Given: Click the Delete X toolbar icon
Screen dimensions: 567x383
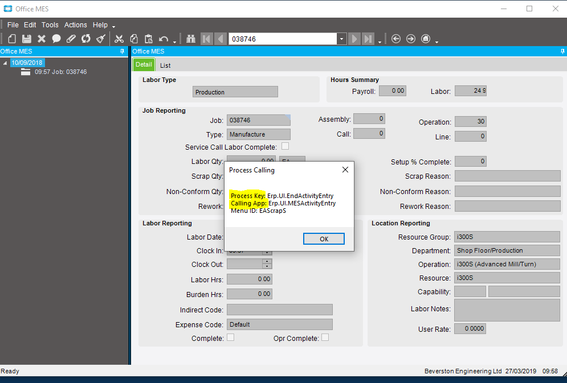Looking at the screenshot, I should 42,39.
